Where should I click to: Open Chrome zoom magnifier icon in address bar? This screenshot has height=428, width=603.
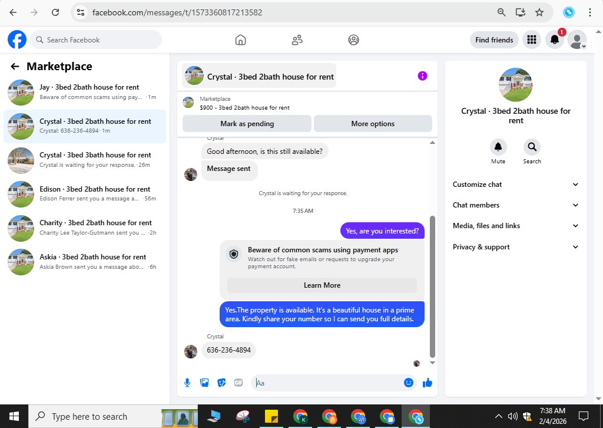pyautogui.click(x=501, y=12)
